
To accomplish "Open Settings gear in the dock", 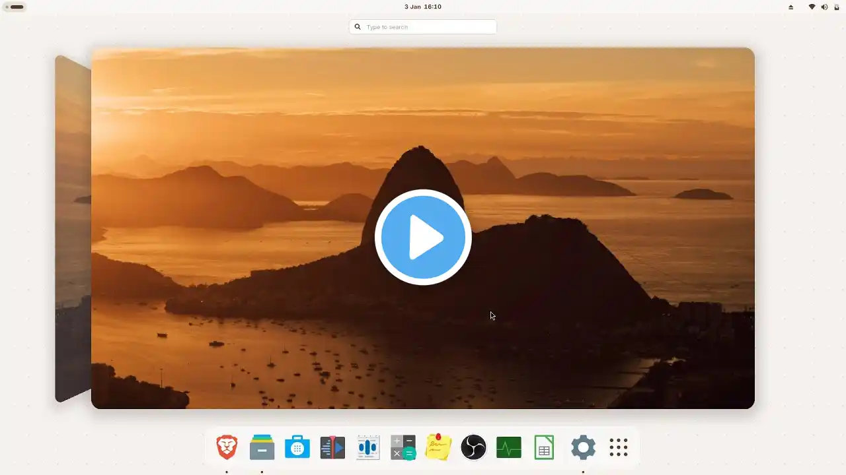I will [583, 447].
